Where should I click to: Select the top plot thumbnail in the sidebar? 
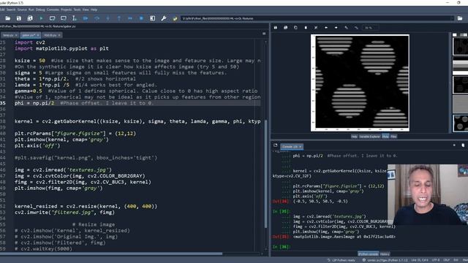[460, 46]
